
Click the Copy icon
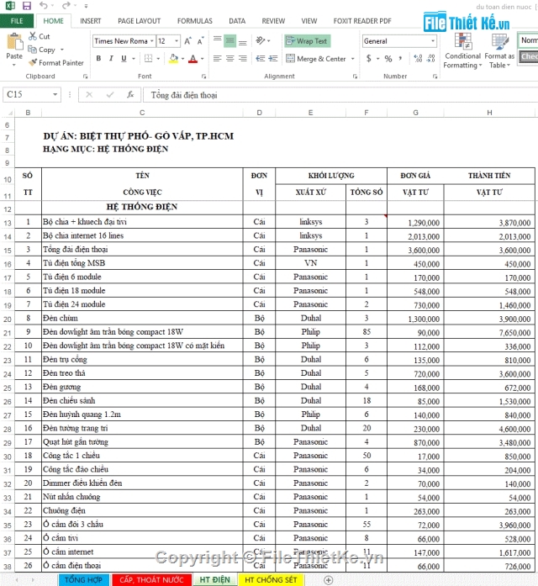click(33, 50)
